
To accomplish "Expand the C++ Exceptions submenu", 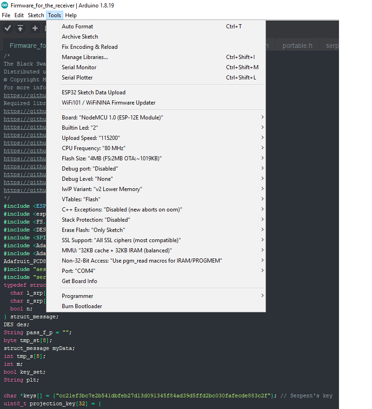I will (x=156, y=210).
